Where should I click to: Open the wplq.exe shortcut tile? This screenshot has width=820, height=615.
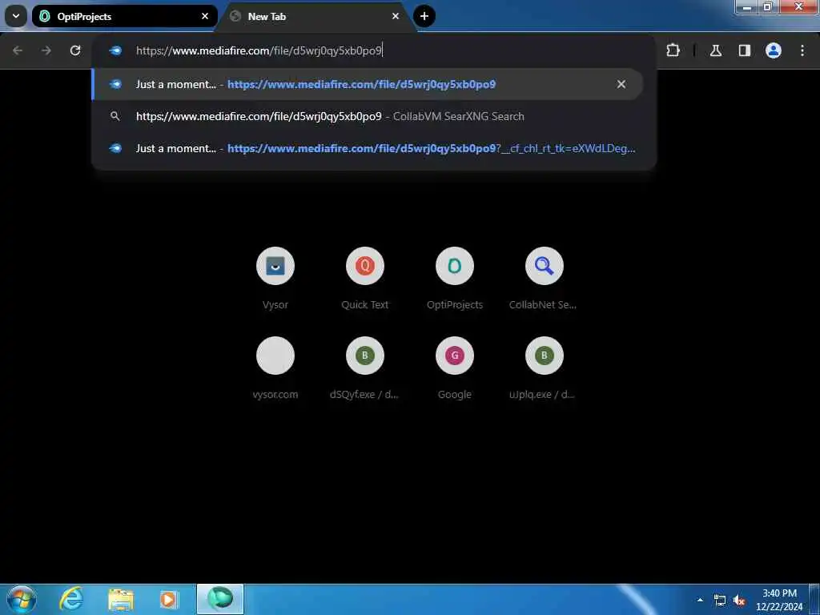tap(544, 368)
